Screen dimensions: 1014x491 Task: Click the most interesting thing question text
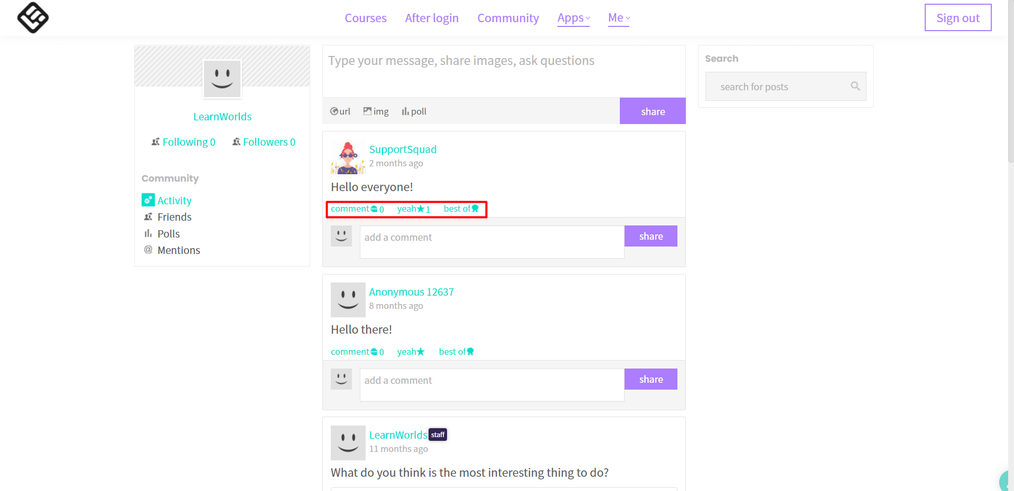pyautogui.click(x=470, y=473)
